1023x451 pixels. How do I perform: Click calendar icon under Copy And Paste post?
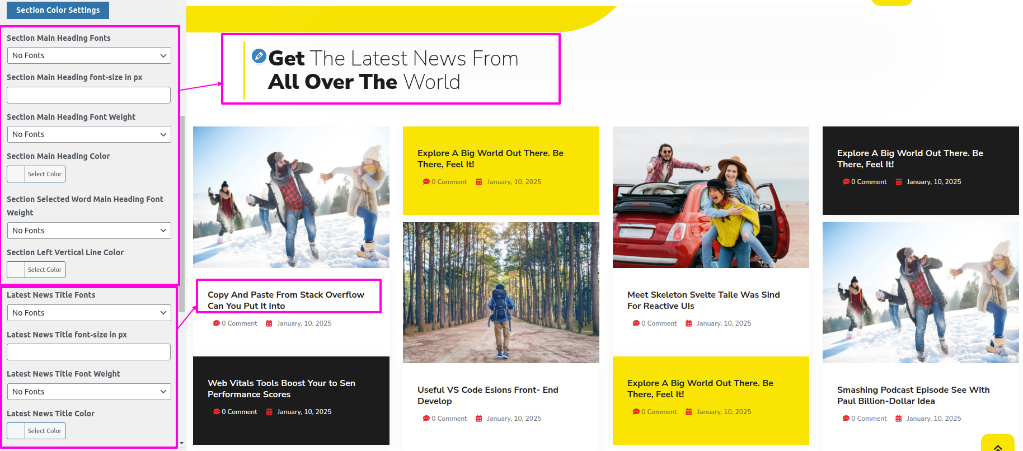coord(269,323)
